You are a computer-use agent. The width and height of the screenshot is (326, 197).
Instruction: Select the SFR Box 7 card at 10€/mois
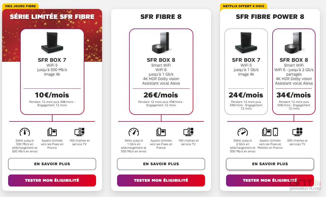pyautogui.click(x=52, y=72)
